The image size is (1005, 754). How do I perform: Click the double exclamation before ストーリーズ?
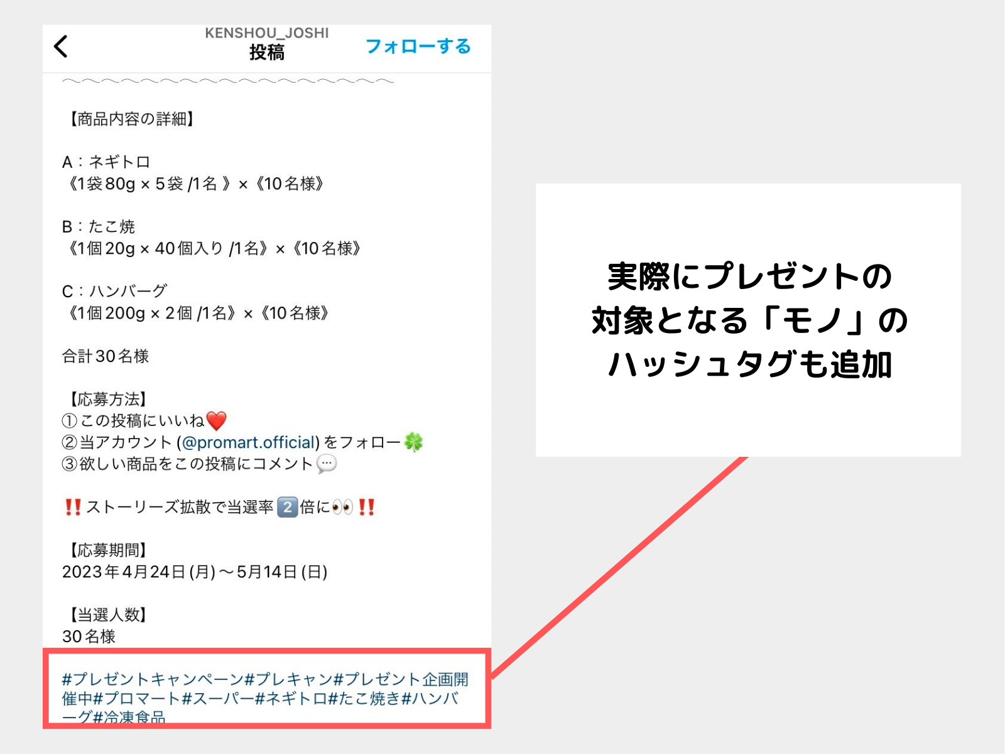point(73,507)
